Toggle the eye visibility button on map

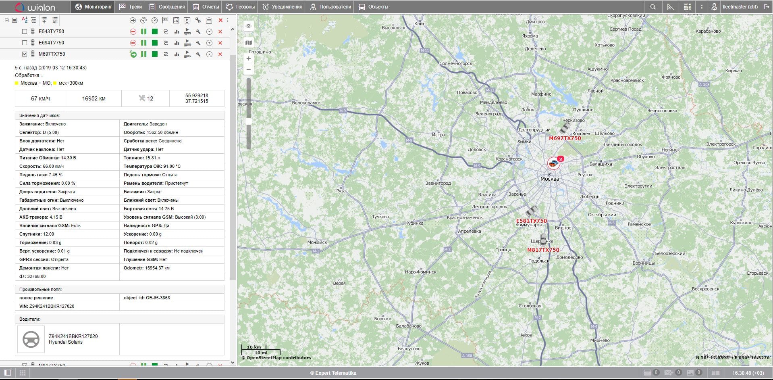point(249,26)
